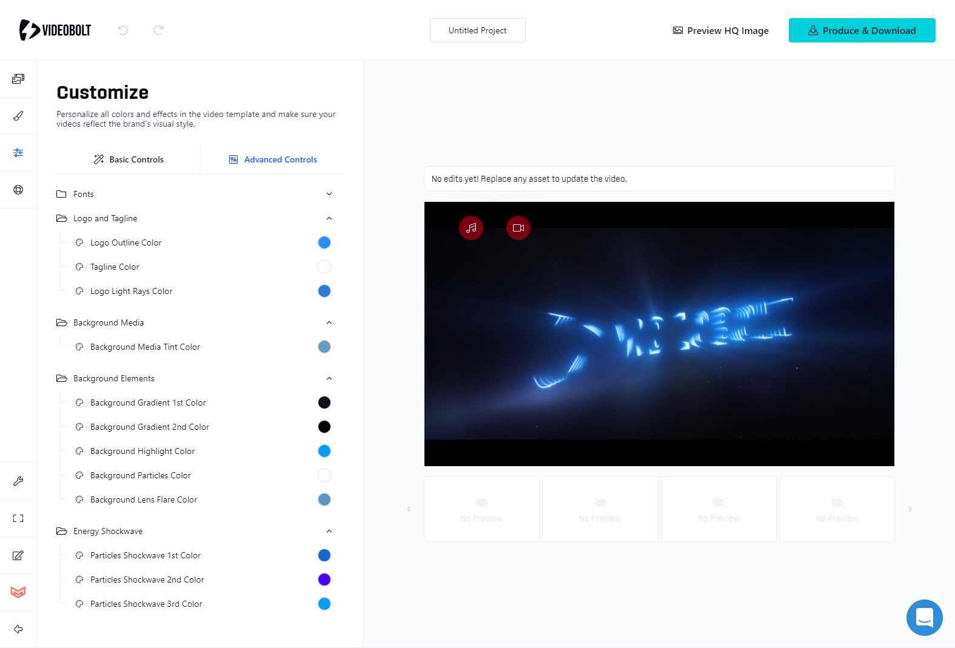
Task: Open Background Highlight Color swatch
Action: point(324,451)
